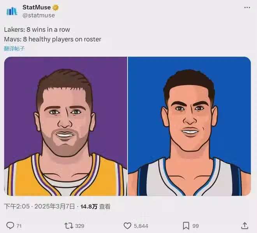Open the StatMuse profile avatar

pos(12,11)
